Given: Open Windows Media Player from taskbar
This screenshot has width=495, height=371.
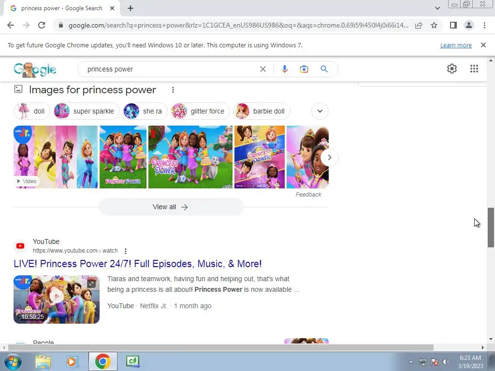Looking at the screenshot, I should 73,361.
